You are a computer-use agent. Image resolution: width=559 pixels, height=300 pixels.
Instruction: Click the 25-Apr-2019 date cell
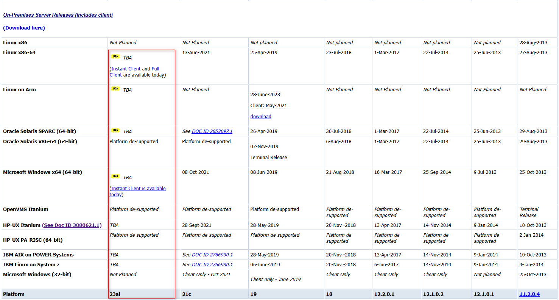264,53
